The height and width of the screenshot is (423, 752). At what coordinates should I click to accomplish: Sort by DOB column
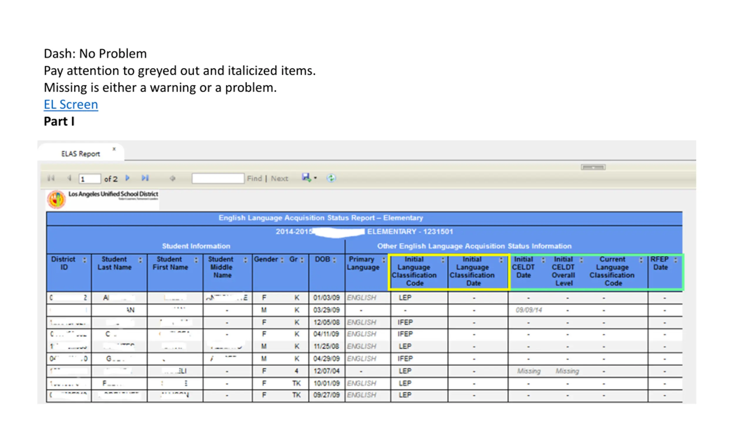coord(334,260)
